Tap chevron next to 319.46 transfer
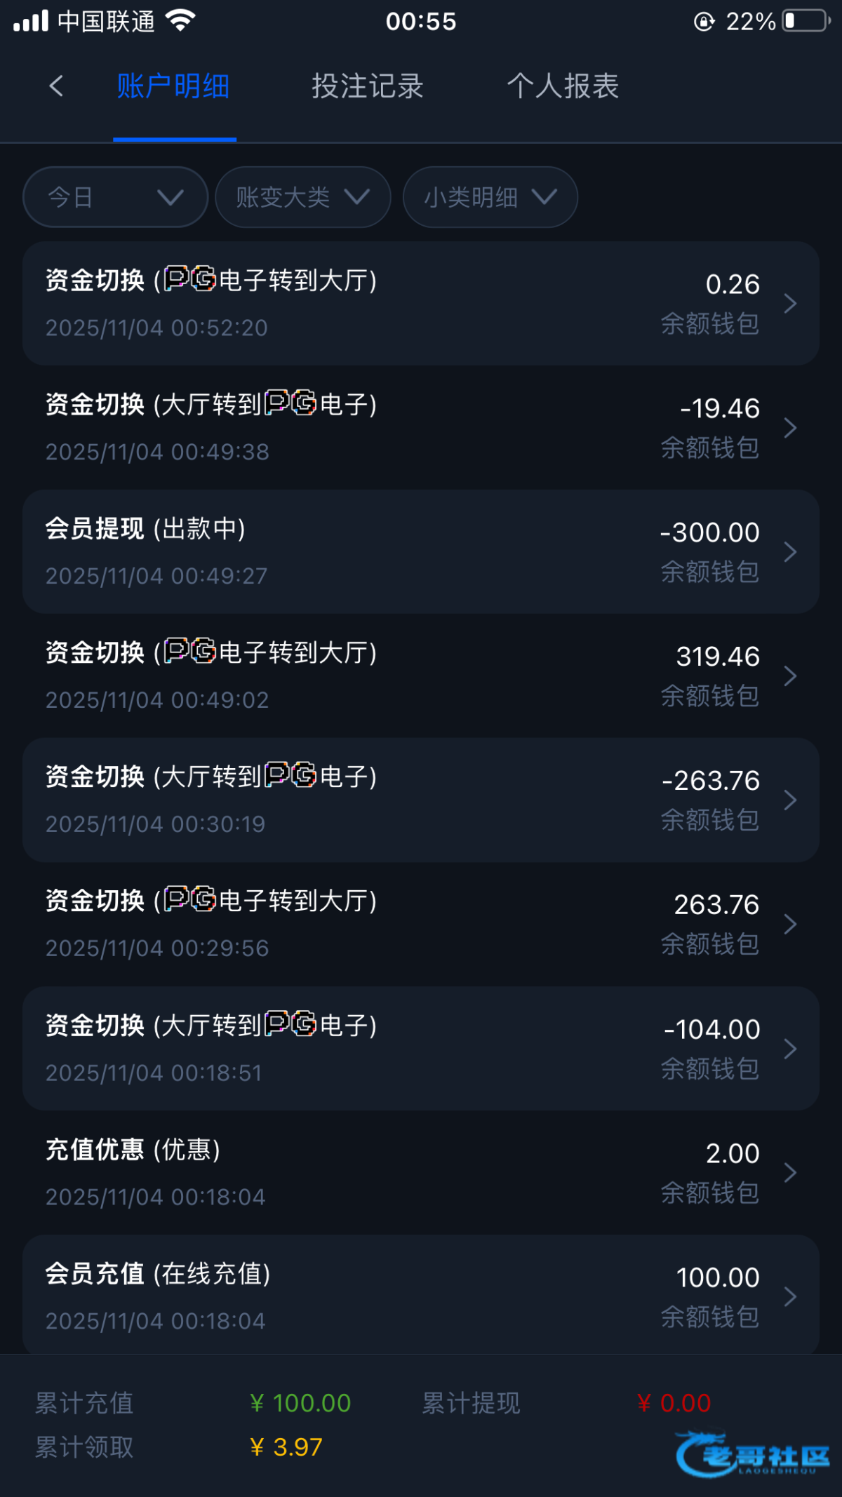 pyautogui.click(x=790, y=676)
